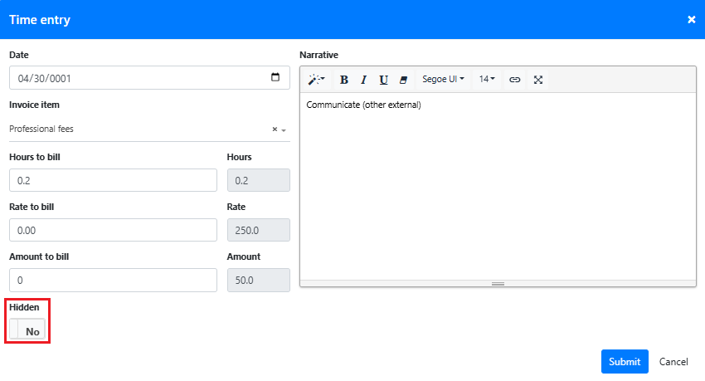Apply italic formatting to narrative text

click(x=363, y=80)
